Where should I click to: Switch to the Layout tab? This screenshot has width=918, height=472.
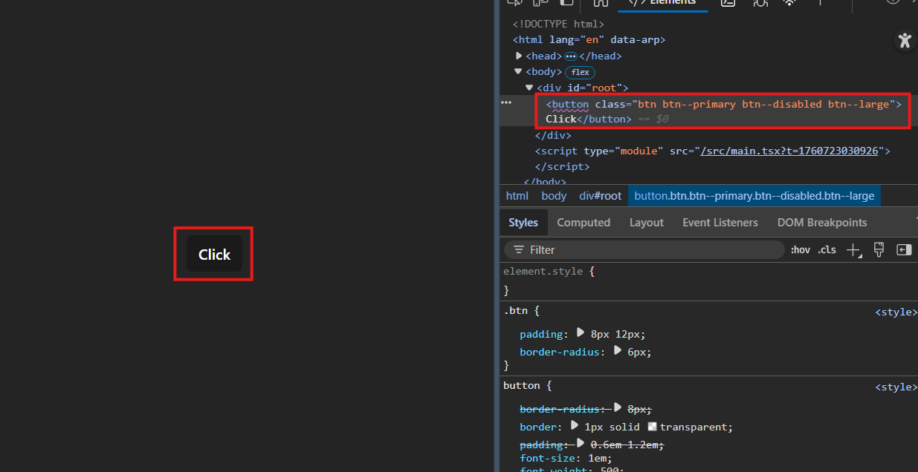[x=646, y=223]
